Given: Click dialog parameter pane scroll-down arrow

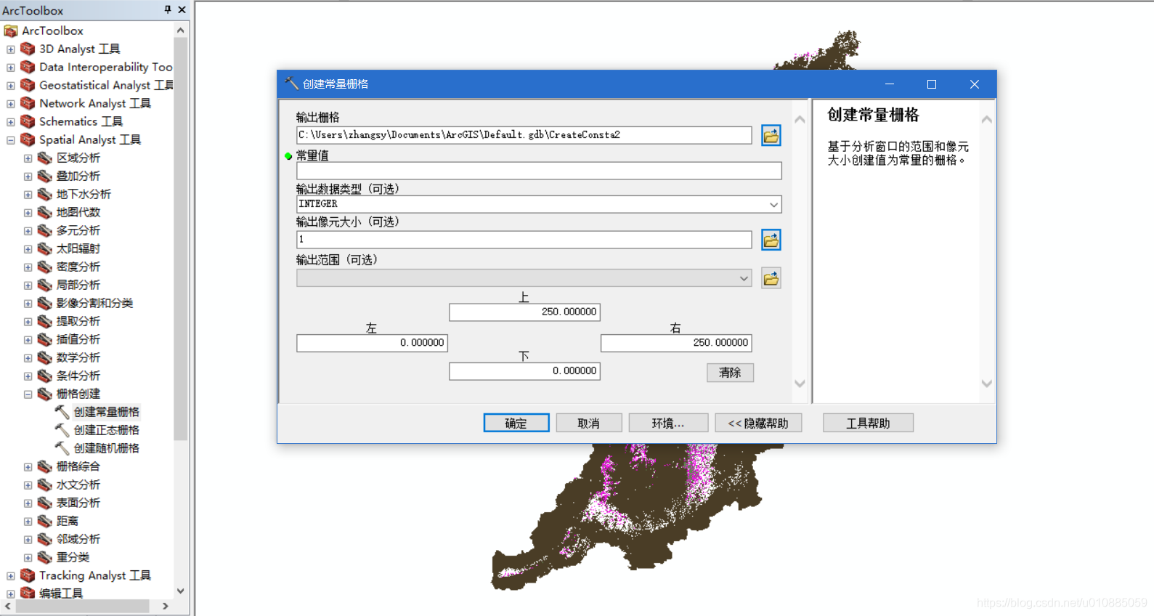Looking at the screenshot, I should point(800,384).
